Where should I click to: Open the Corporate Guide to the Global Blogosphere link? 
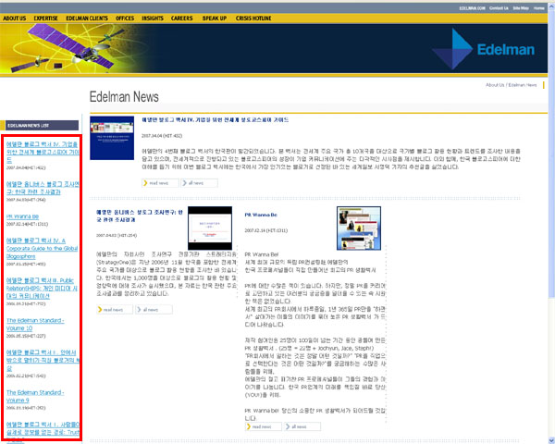(42, 249)
